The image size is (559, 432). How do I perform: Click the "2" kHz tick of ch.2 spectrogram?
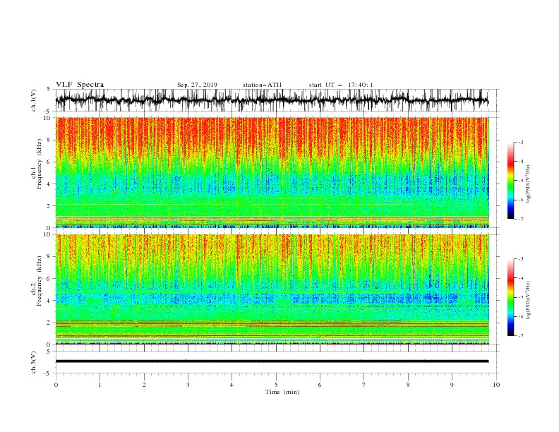click(49, 323)
